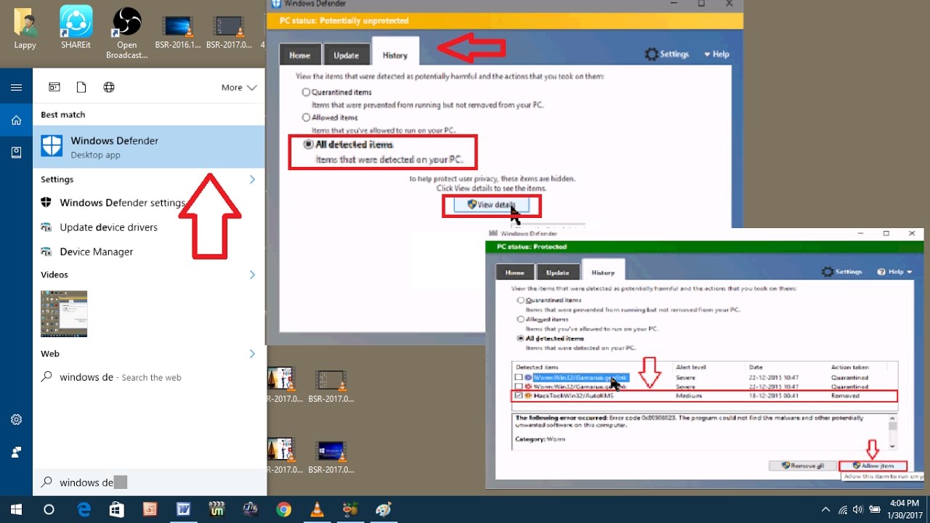930x523 pixels.
Task: Open the Help dropdown in the Protected Defender window
Action: 894,272
